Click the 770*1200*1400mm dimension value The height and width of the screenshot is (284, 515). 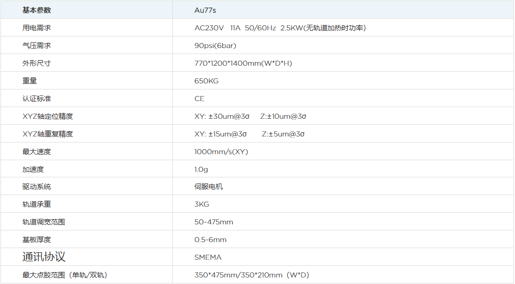243,63
